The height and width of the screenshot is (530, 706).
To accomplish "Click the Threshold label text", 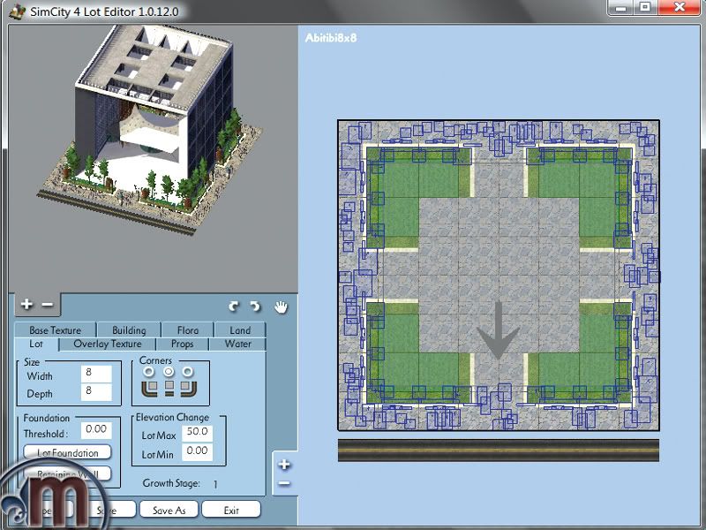I will coord(46,434).
